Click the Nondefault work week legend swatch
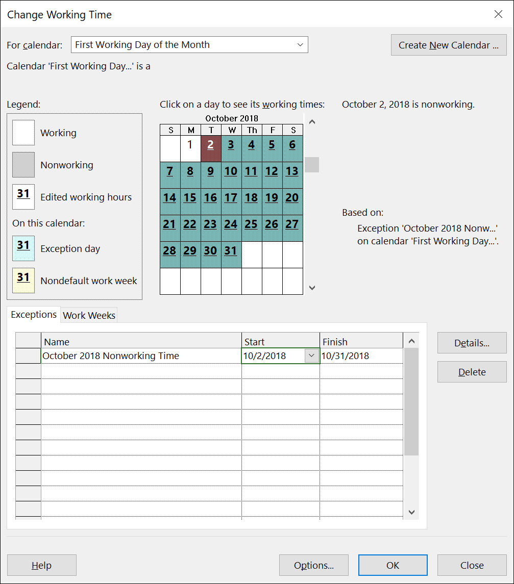Screen dimensions: 514x584 pos(23,281)
